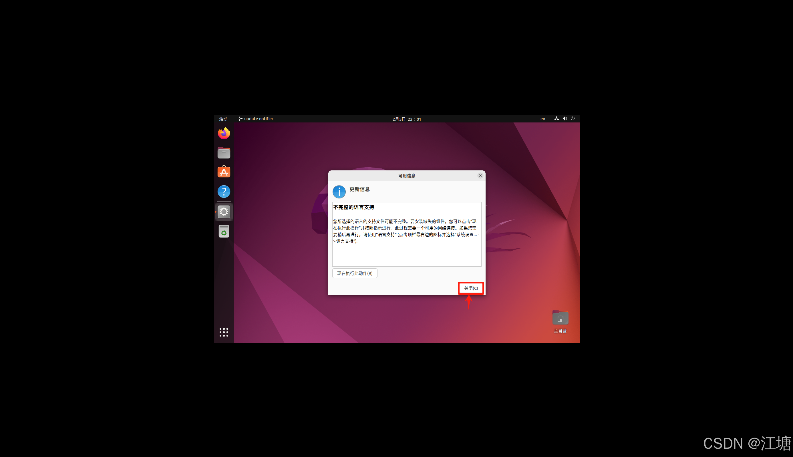Viewport: 793px width, 457px height.
Task: Open the Trash bin icon
Action: [224, 231]
